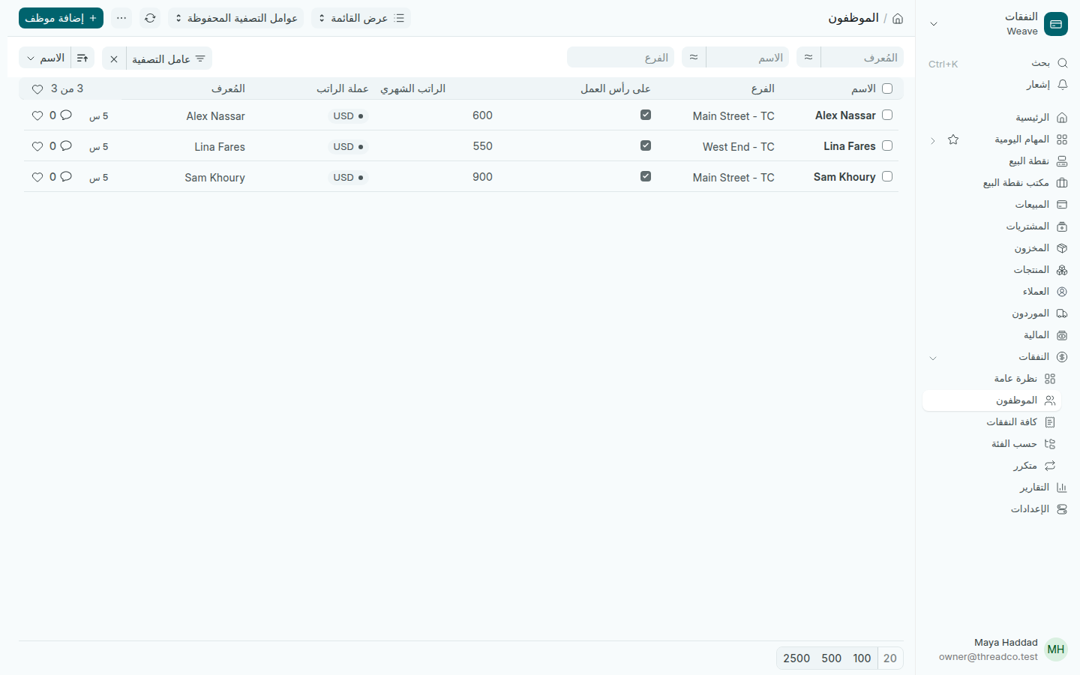Click the الفرع filter input field
1080x675 pixels.
pos(620,57)
